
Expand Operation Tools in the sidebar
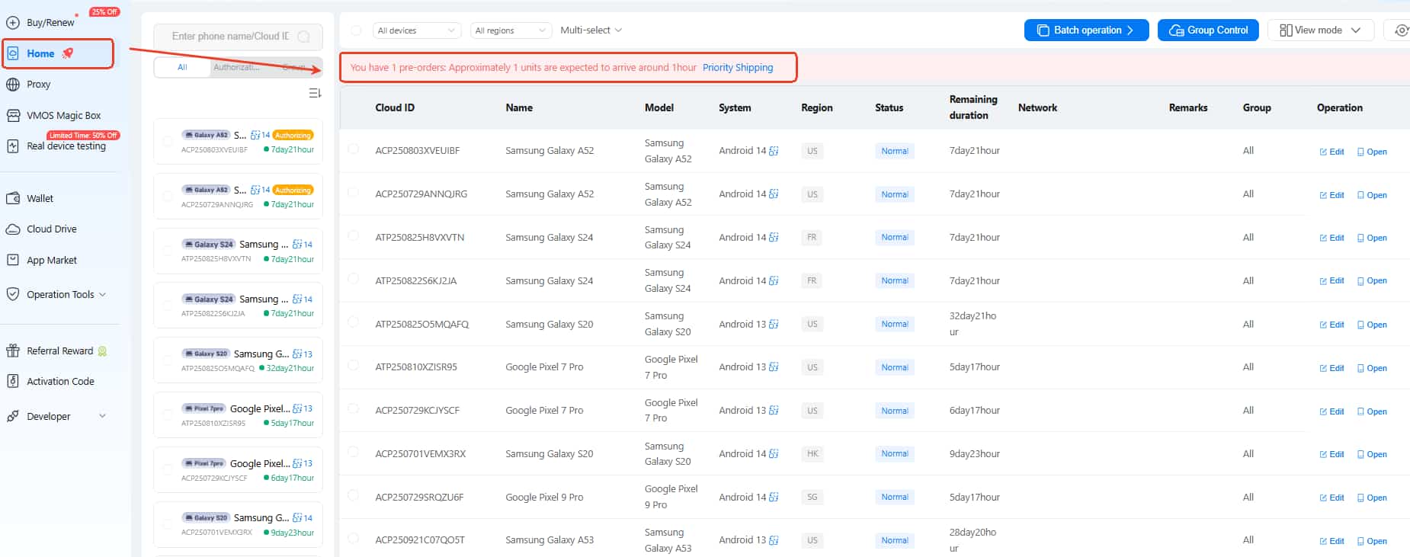[x=60, y=295]
